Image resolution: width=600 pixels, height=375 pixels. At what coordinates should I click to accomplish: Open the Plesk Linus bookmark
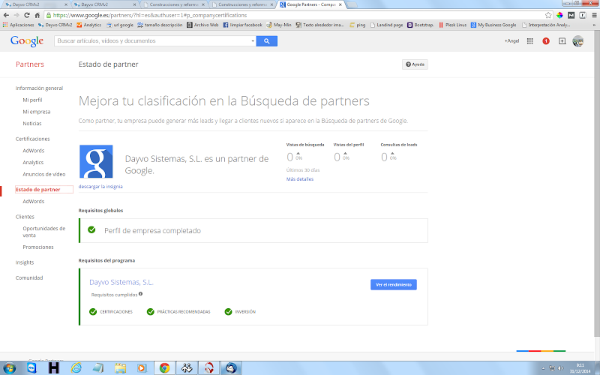(x=453, y=25)
